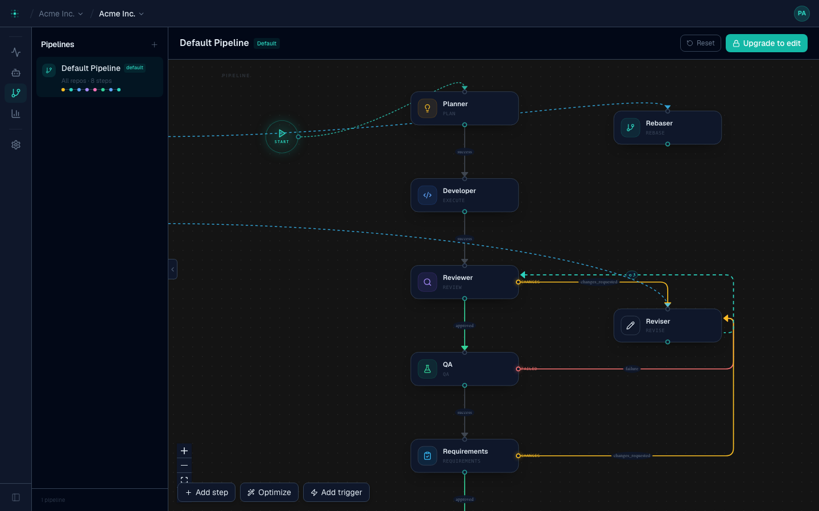Click the Add trigger button

(x=336, y=492)
